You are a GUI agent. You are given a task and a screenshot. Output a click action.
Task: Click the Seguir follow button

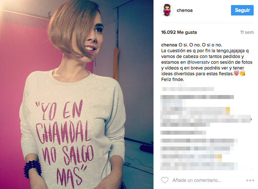click(x=242, y=10)
